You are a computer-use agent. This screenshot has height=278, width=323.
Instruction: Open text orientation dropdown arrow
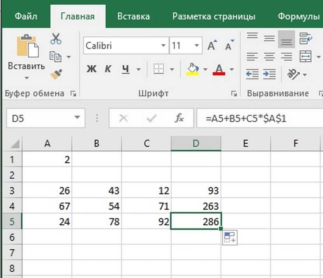tap(305, 75)
